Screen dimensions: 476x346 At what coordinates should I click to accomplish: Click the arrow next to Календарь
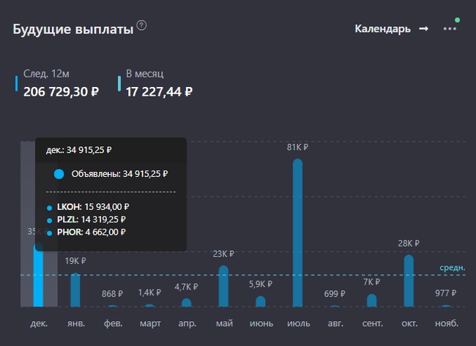coord(423,29)
